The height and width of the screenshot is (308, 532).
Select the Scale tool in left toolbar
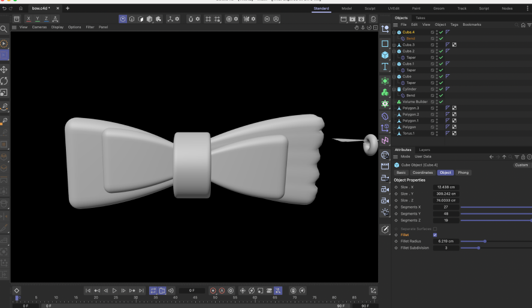(4, 92)
